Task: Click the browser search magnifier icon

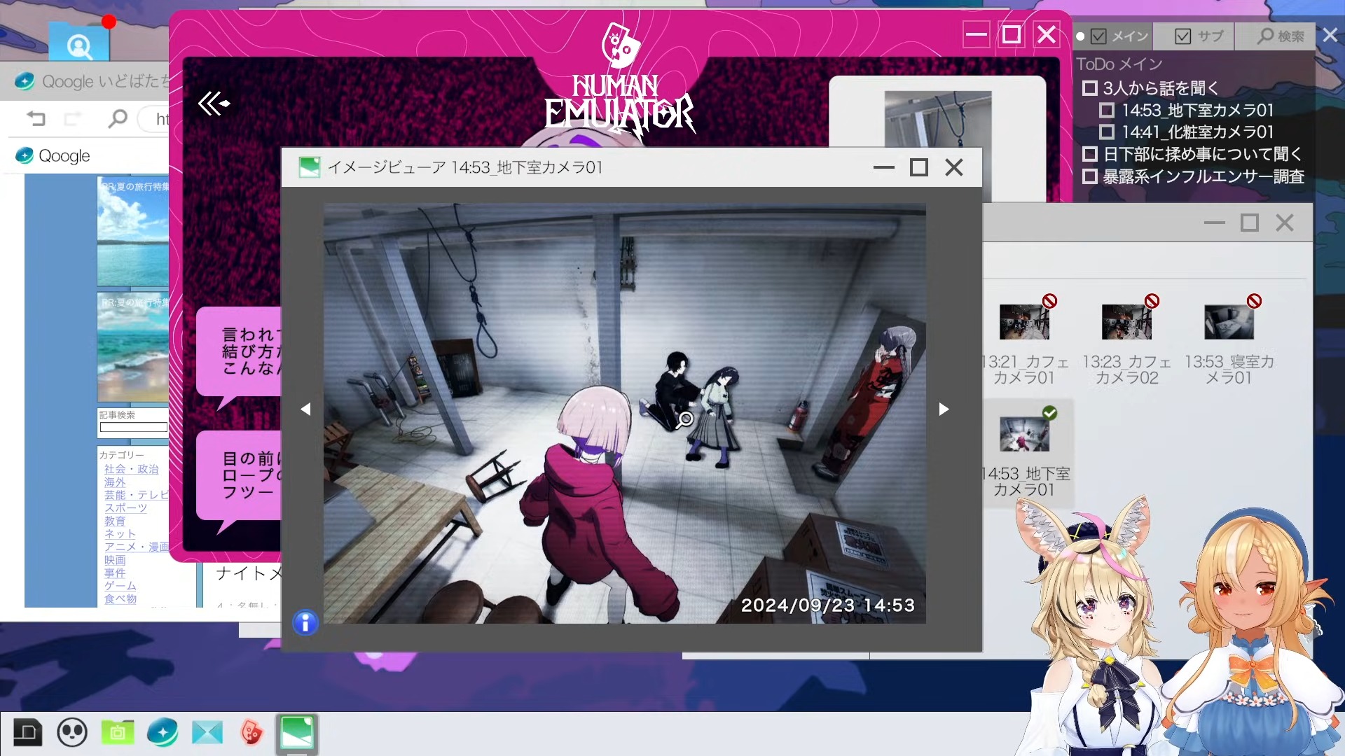Action: [118, 118]
